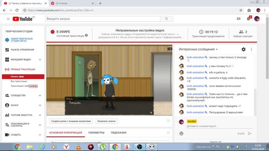This screenshot has width=269, height=151.
Task: Click the YouTube search input field
Action: [x=103, y=19]
